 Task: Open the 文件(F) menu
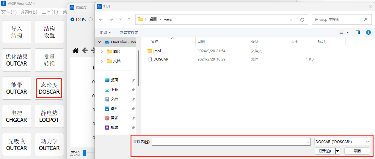click(x=9, y=12)
